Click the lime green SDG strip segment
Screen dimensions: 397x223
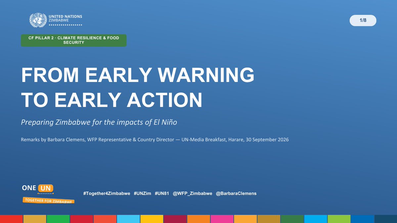[339, 219]
